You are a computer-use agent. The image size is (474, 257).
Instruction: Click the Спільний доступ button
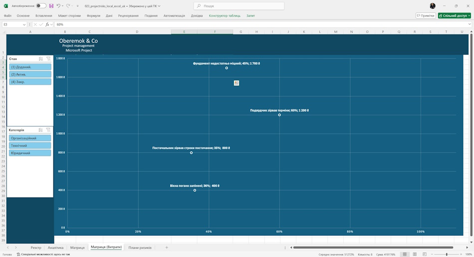pos(455,15)
